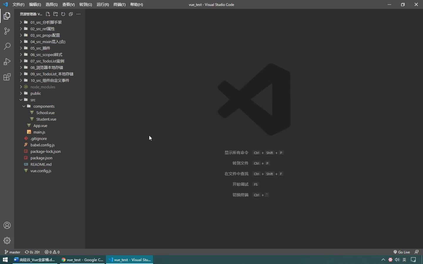Open the 帮助(H) menu
Viewport: 423px width, 264px height.
(x=137, y=4)
